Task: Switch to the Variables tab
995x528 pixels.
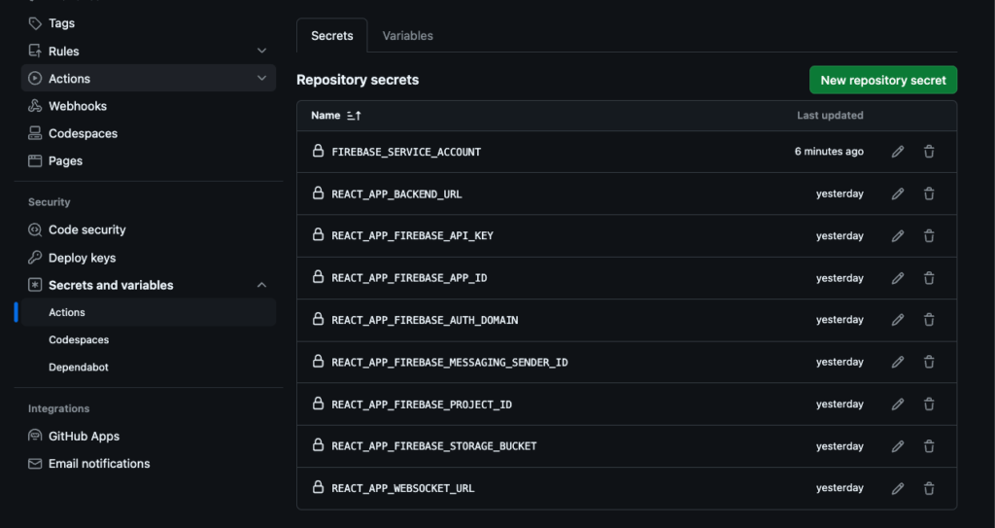Action: [x=407, y=36]
